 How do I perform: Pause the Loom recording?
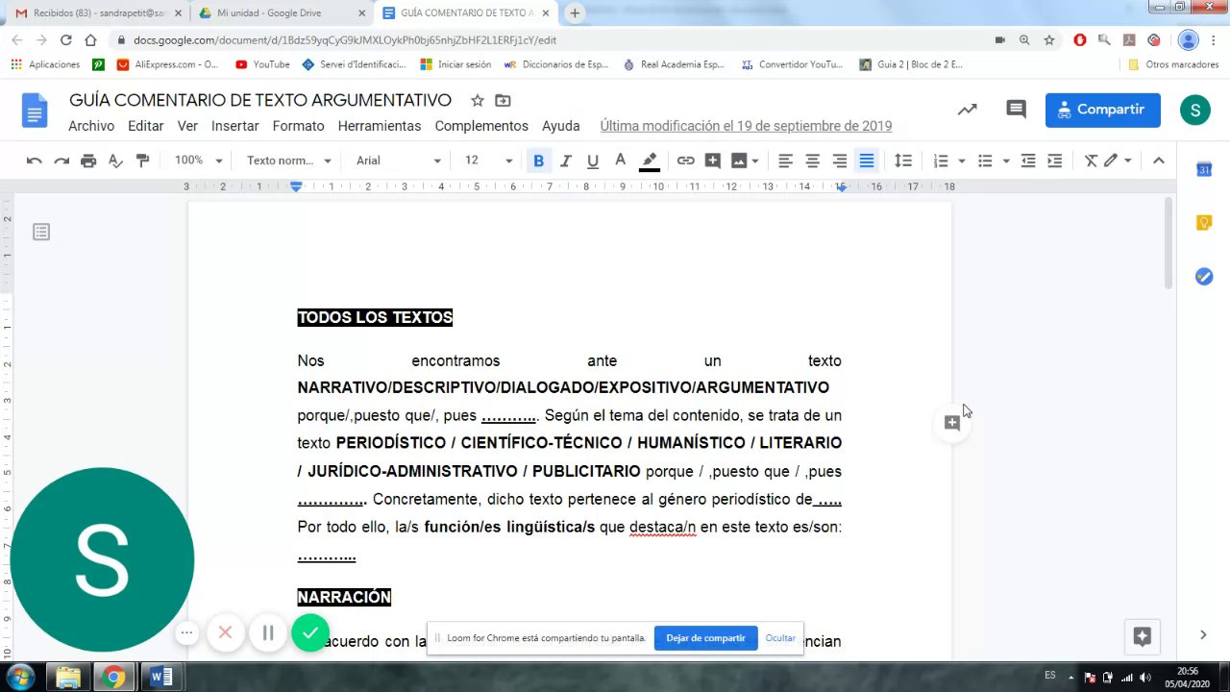click(268, 632)
